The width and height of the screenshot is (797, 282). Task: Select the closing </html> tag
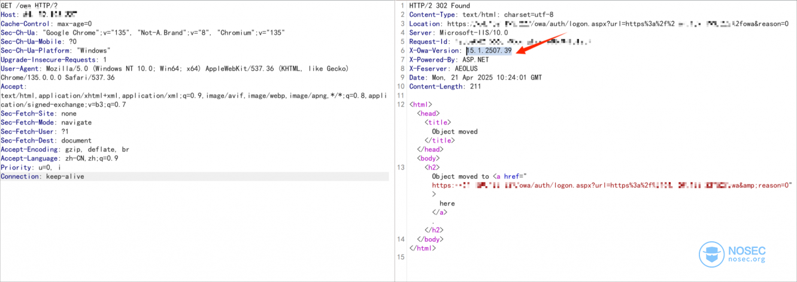click(x=422, y=248)
